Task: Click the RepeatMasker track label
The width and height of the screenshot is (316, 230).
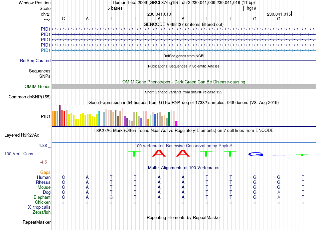Action: (37, 222)
